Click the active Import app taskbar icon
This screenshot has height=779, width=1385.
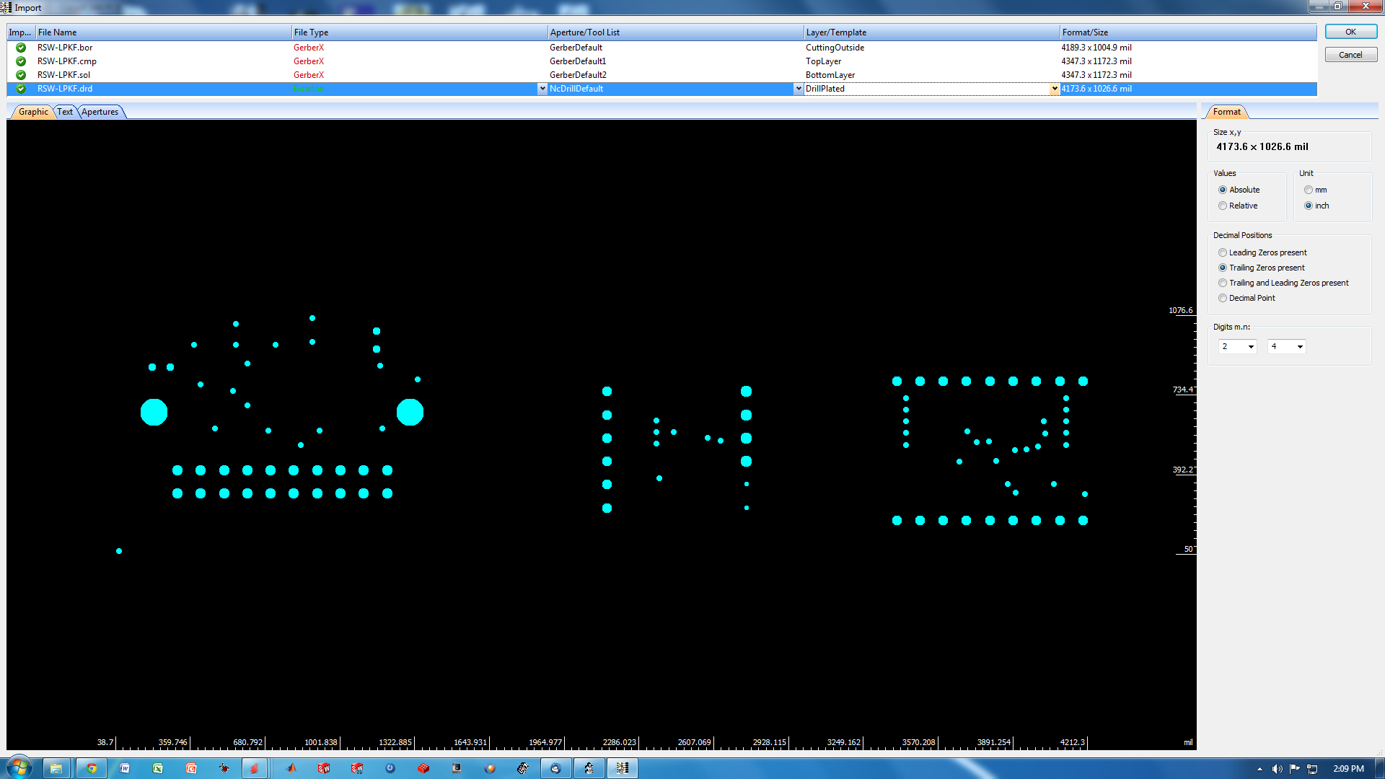pos(623,768)
